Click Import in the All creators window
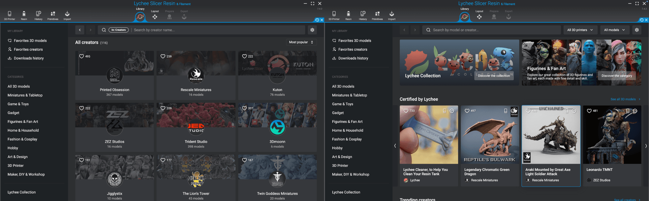The image size is (649, 201). click(x=67, y=15)
